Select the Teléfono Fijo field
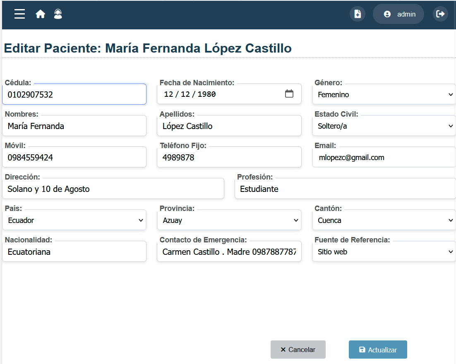Image resolution: width=456 pixels, height=364 pixels. tap(229, 157)
